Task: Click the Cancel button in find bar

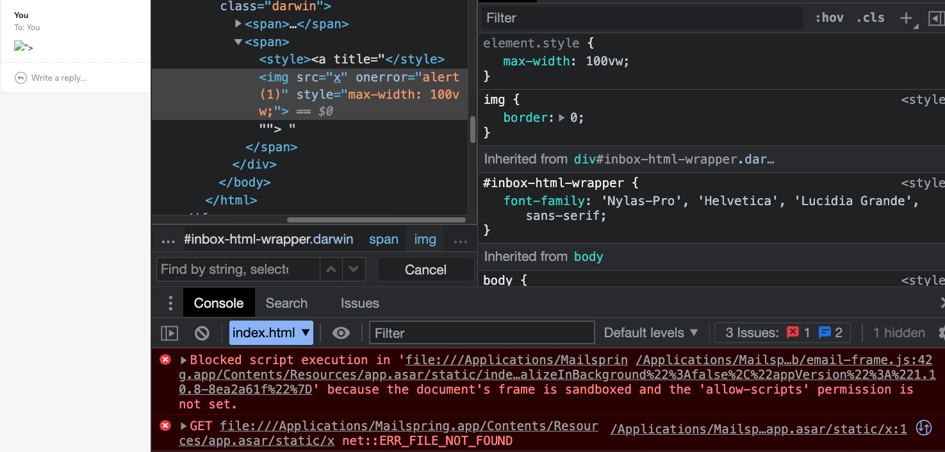Action: tap(425, 270)
